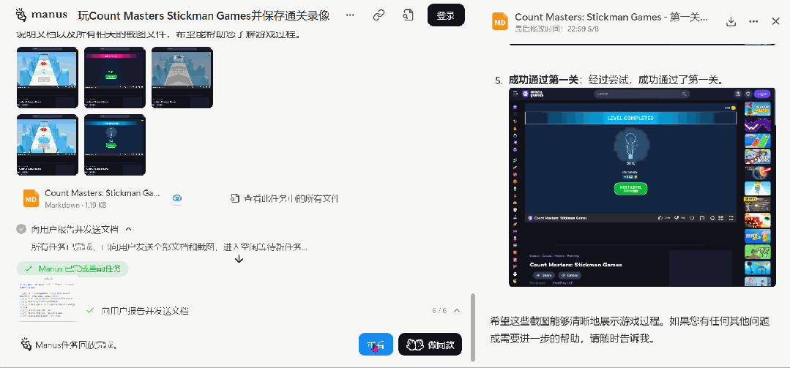The width and height of the screenshot is (790, 368).
Task: Click the MD icon in the document header
Action: (x=500, y=22)
